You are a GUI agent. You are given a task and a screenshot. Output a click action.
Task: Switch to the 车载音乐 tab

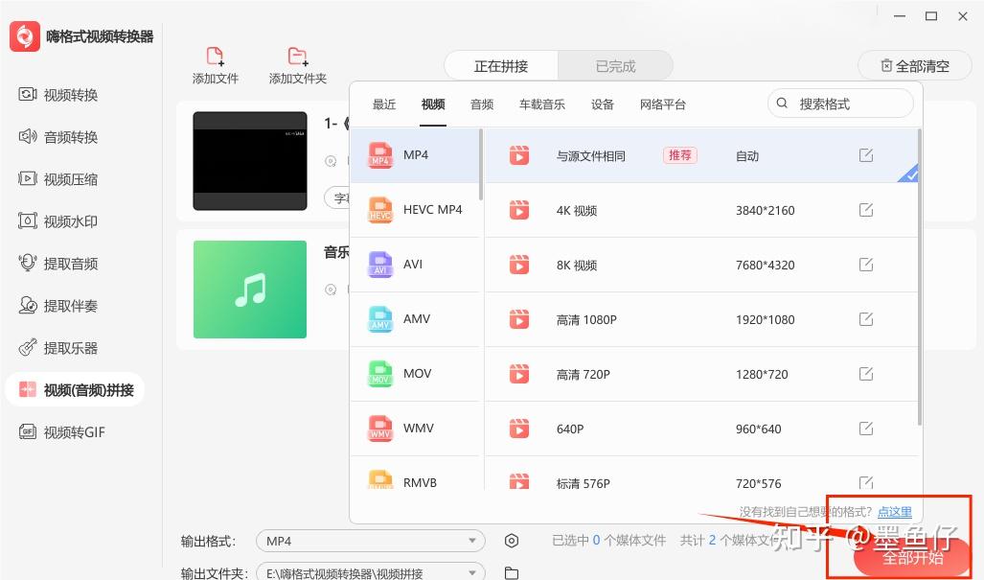542,104
